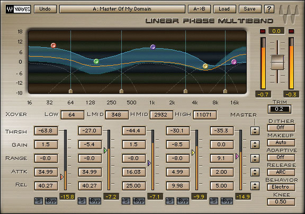Click the magenta high band marker
Image resolution: width=305 pixels, height=214 pixels.
234,62
